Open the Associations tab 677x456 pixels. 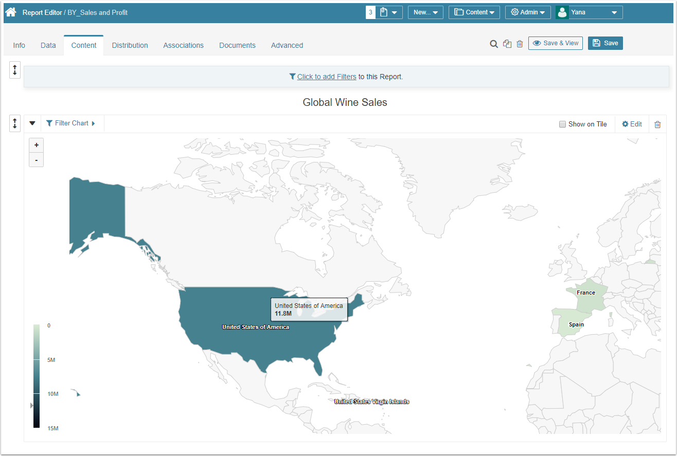tap(183, 45)
